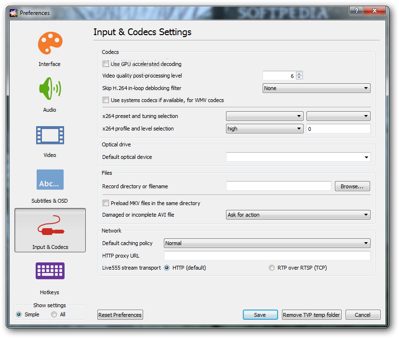The image size is (399, 338).
Task: Click Reset Preferences button
Action: coord(120,315)
